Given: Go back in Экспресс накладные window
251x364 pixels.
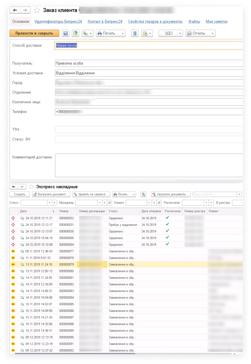Looking at the screenshot, I should tap(14, 187).
